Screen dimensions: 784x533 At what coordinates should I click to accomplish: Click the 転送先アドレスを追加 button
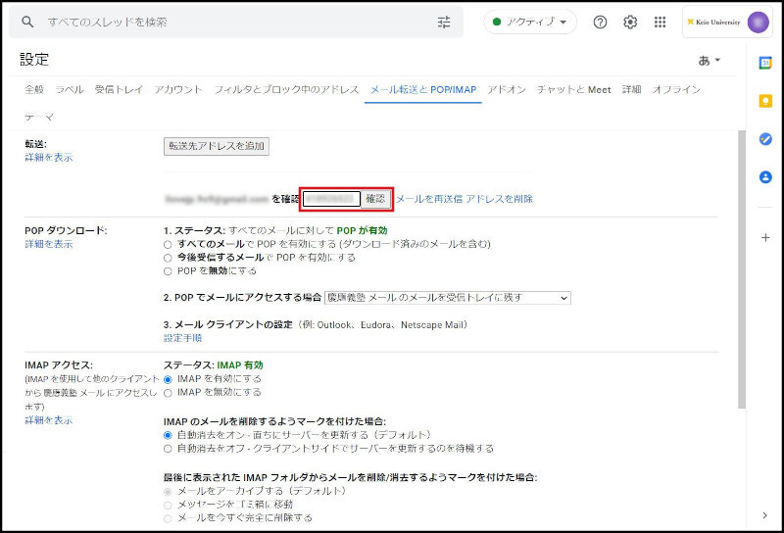pyautogui.click(x=216, y=146)
